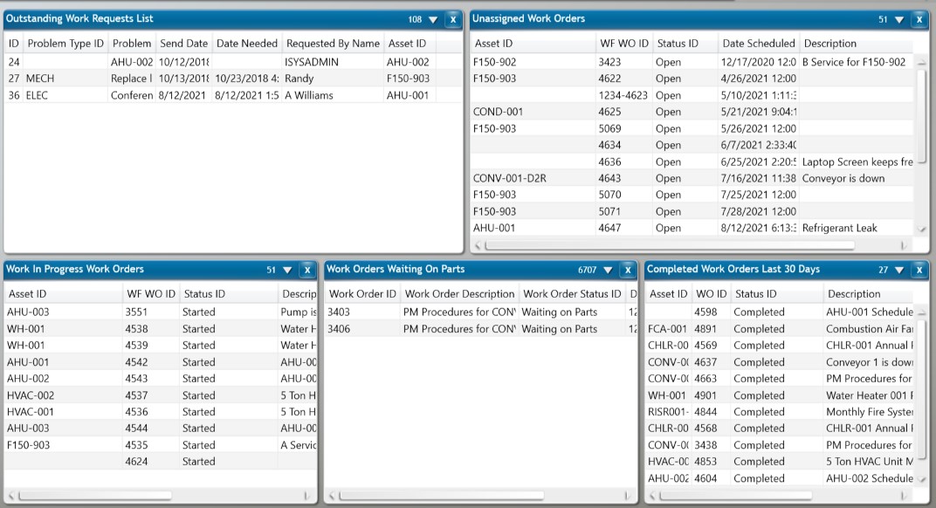
Task: Close the Completed Work Orders Last 30 Days panel
Action: tap(919, 271)
